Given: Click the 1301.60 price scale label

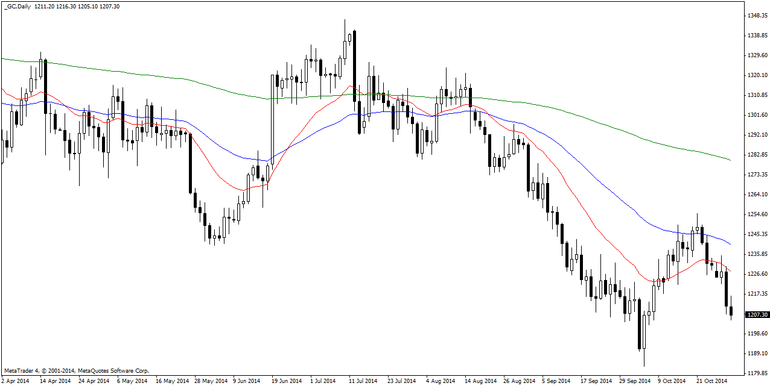Looking at the screenshot, I should (x=757, y=115).
